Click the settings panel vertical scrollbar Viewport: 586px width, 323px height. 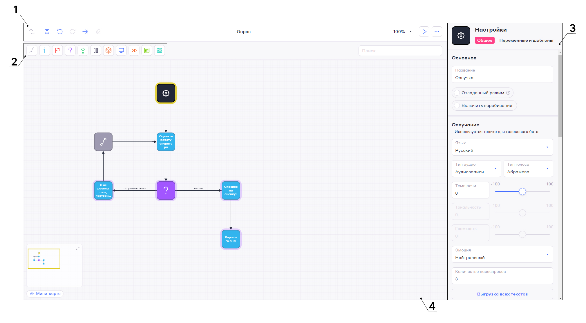[x=560, y=96]
